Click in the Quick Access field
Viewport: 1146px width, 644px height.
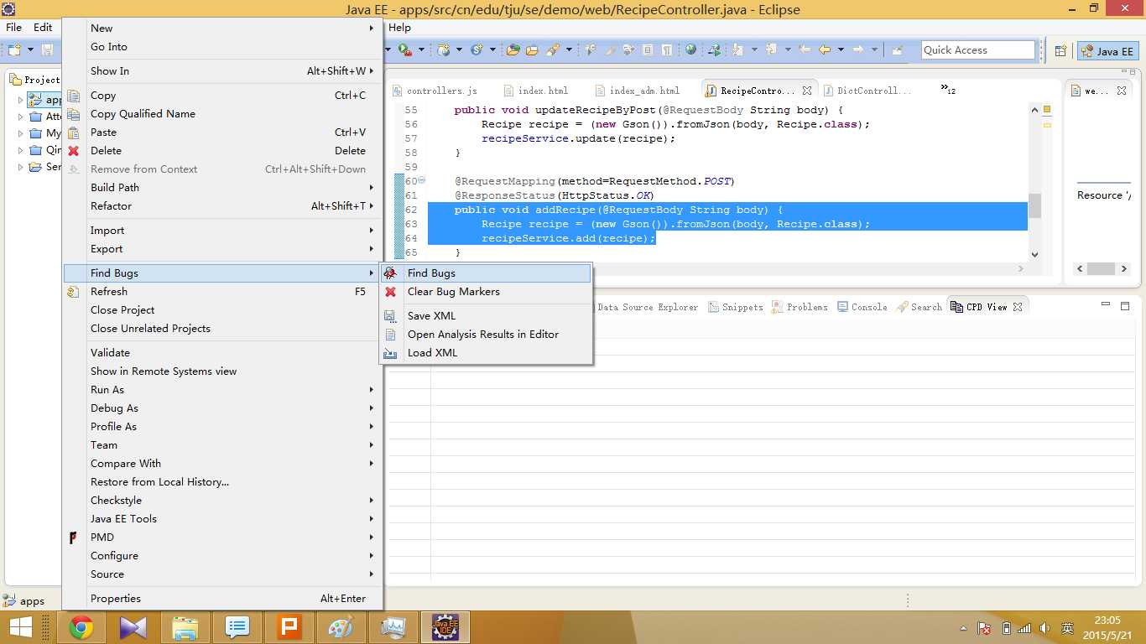978,50
